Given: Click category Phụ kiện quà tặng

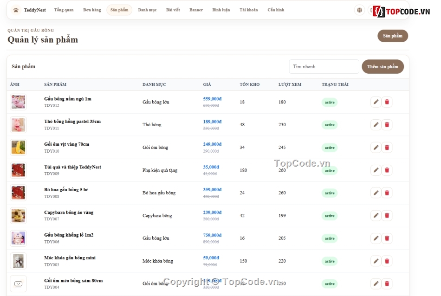Looking at the screenshot, I should point(160,170).
